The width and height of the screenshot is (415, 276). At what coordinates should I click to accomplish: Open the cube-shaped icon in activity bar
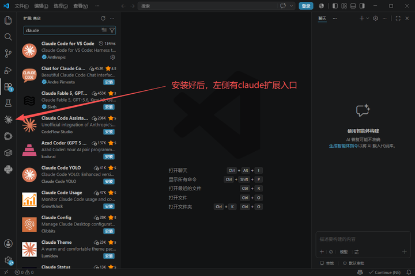[x=8, y=152]
